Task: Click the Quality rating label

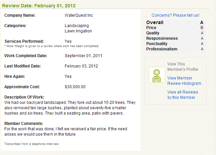Action: tap(153, 33)
